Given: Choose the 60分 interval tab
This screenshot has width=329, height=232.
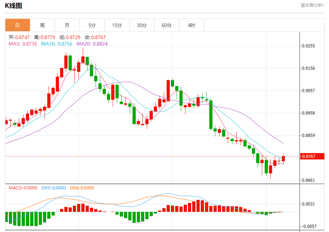Looking at the screenshot, I should tap(167, 25).
